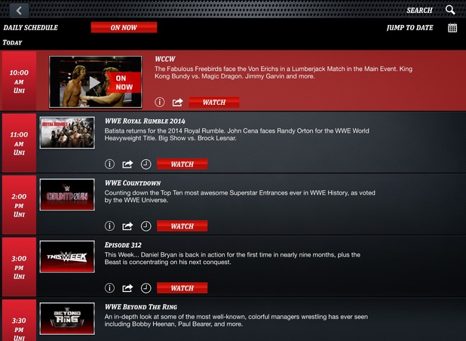
Task: Watch WWE Royal Rumble 2014
Action: point(182,164)
